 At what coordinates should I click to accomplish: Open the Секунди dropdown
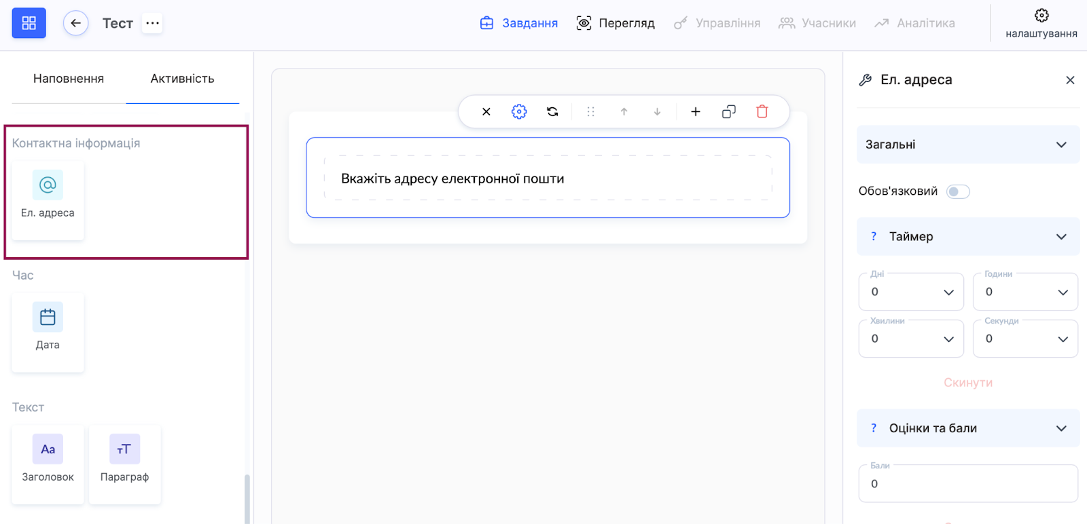pyautogui.click(x=1025, y=339)
